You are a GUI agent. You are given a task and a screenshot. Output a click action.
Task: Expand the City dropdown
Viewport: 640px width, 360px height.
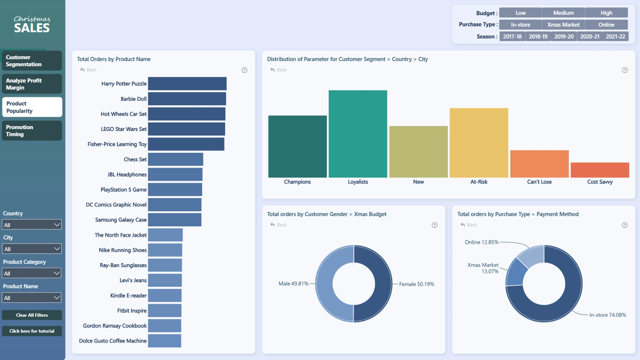point(32,249)
